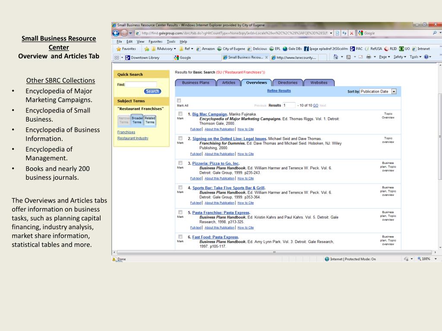This screenshot has width=442, height=331.
Task: Open the City of Eugene bookmark
Action: 231,49
